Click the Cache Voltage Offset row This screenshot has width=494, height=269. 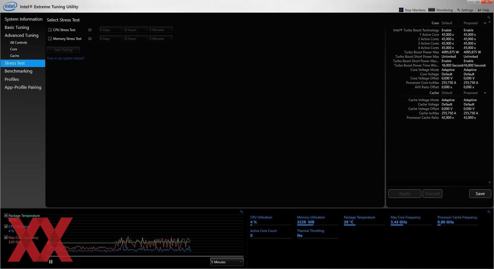[x=437, y=109]
